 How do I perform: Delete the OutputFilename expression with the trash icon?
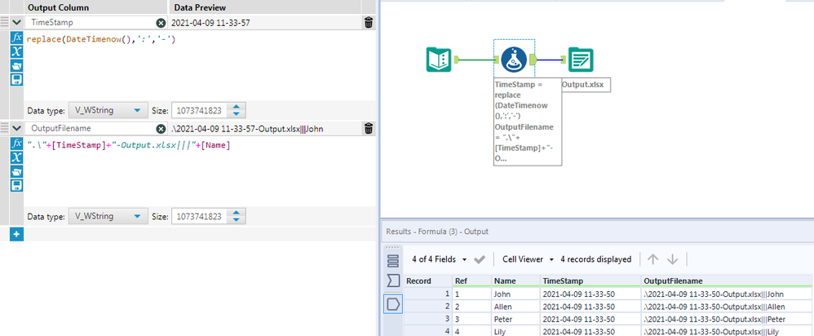pyautogui.click(x=368, y=128)
